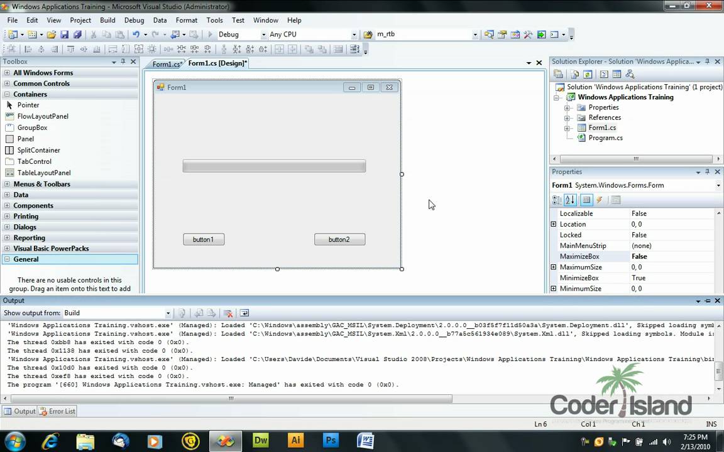The image size is (724, 452).
Task: Open the Format menu
Action: point(187,20)
